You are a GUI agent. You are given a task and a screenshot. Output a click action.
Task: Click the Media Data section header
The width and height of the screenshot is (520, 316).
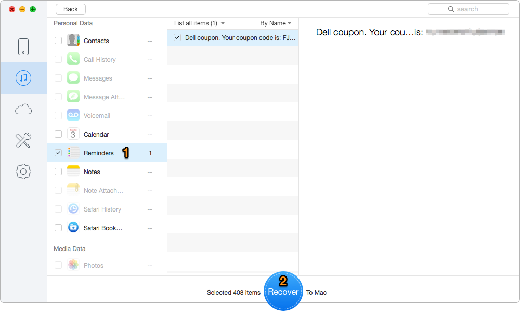pos(70,248)
